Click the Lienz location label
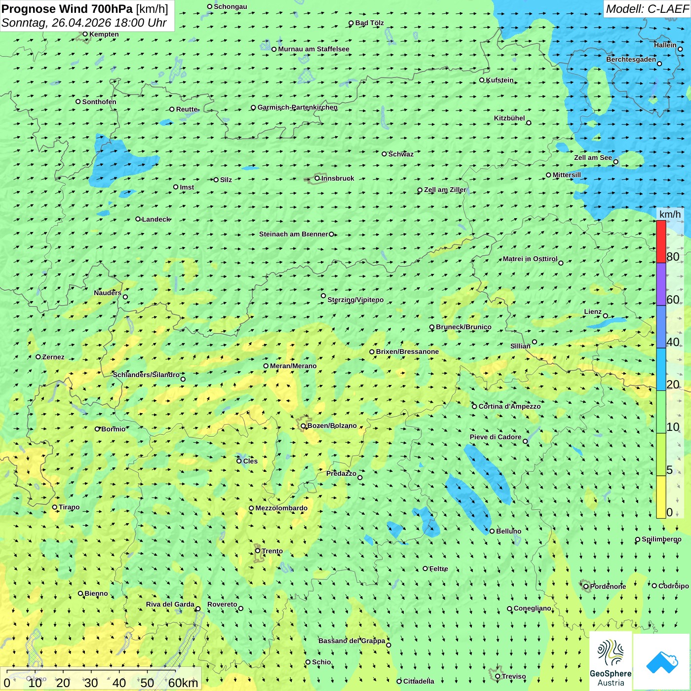This screenshot has height=691, width=691. pyautogui.click(x=593, y=311)
